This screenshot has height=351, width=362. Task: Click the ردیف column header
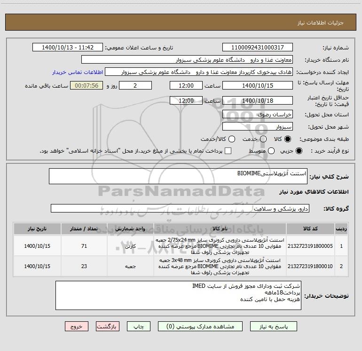(341, 229)
